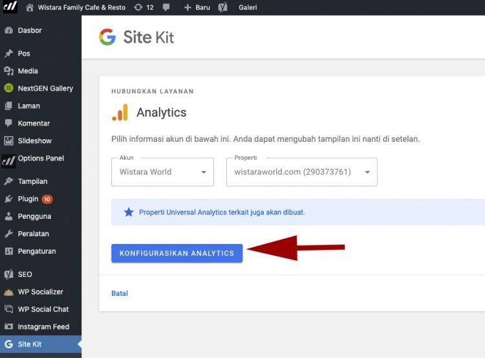This screenshot has width=485, height=358.
Task: Click the Site Kit Google G sidebar icon
Action: coord(8,344)
